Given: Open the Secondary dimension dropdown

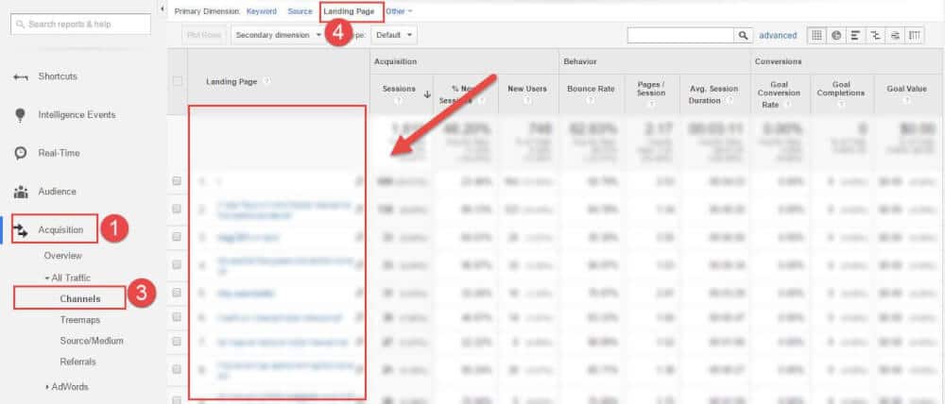Looking at the screenshot, I should (278, 35).
